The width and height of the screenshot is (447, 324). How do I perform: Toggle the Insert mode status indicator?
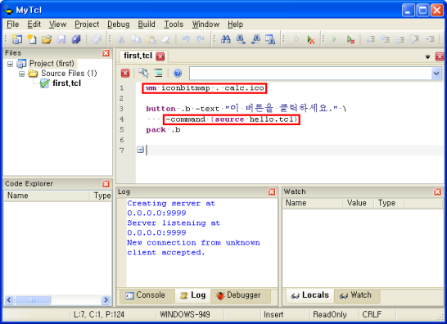pos(273,314)
